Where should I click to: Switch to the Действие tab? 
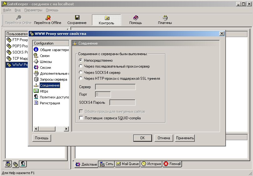(x=86, y=164)
